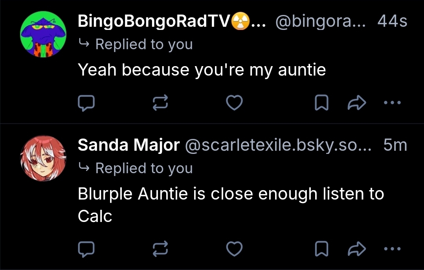Share Sanda Major's post

pos(357,249)
